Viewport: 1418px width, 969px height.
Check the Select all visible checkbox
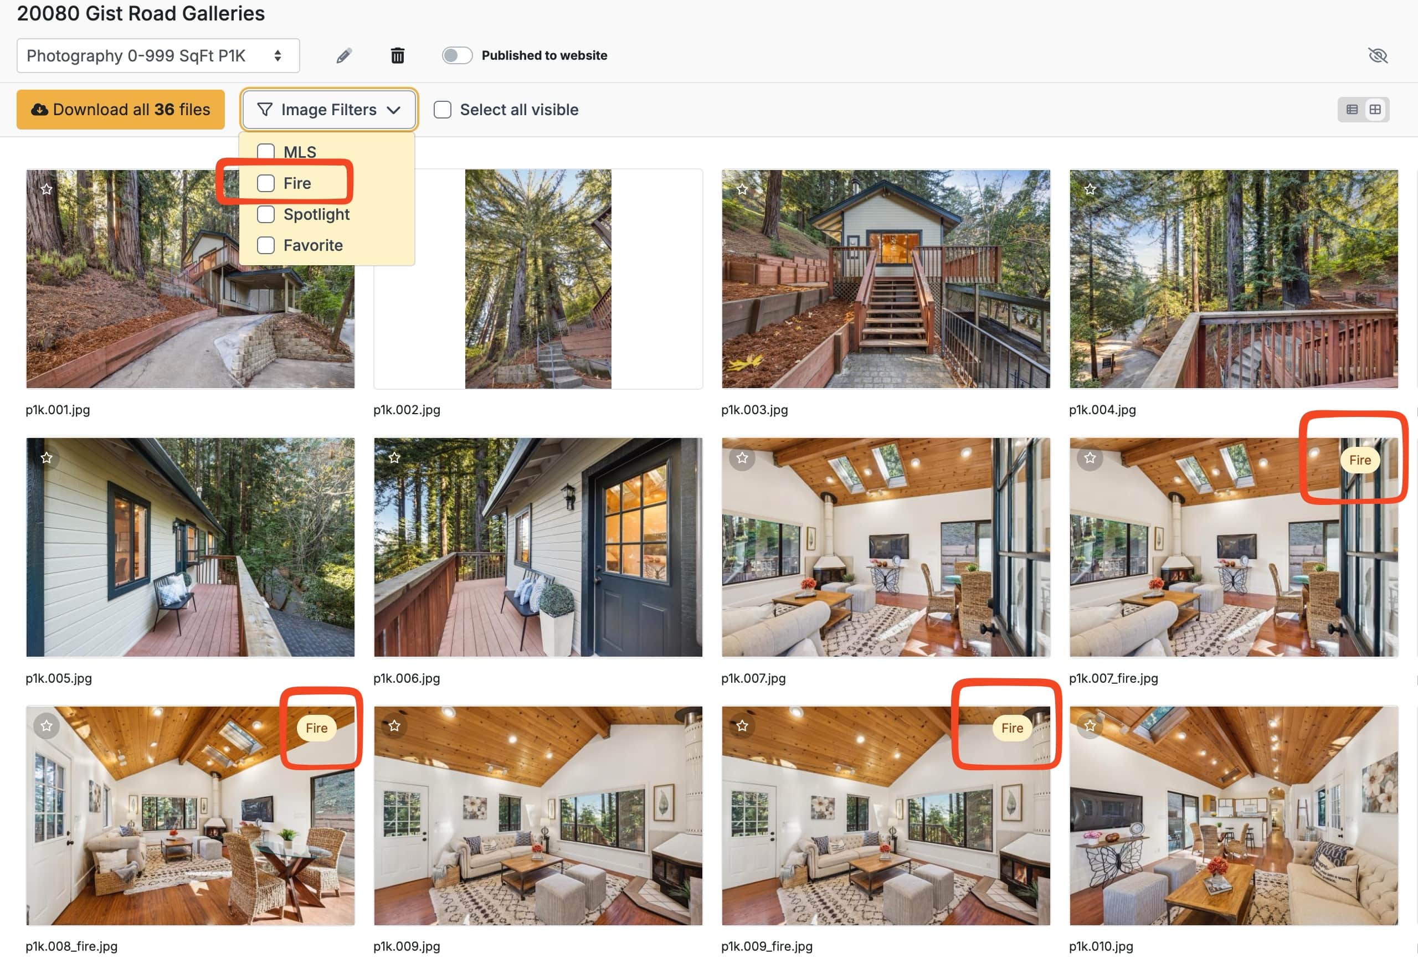443,110
